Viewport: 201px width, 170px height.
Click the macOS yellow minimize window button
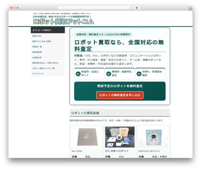pos(14,8)
